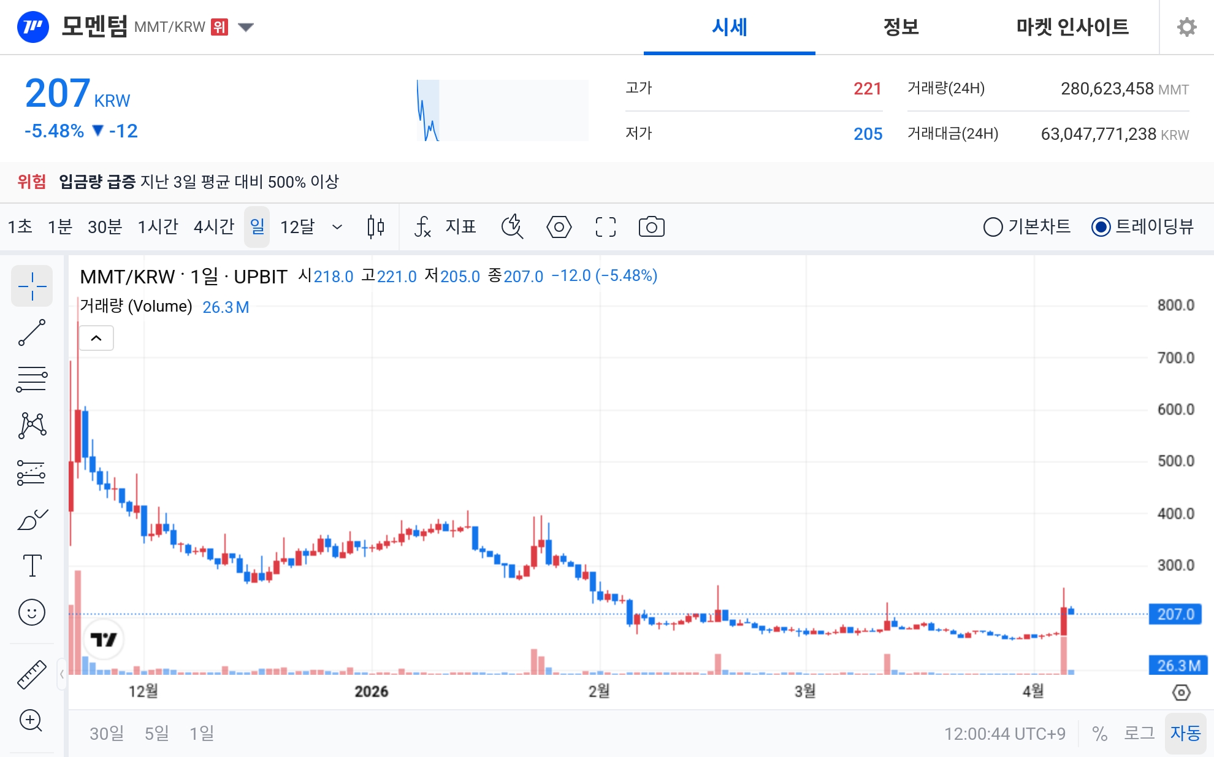This screenshot has height=757, width=1214.
Task: Expand the 12달 interval dropdown
Action: click(x=338, y=226)
